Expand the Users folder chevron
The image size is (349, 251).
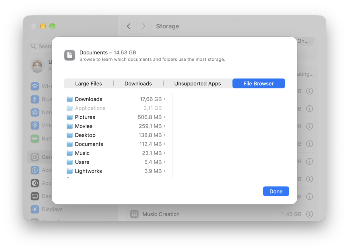164,162
